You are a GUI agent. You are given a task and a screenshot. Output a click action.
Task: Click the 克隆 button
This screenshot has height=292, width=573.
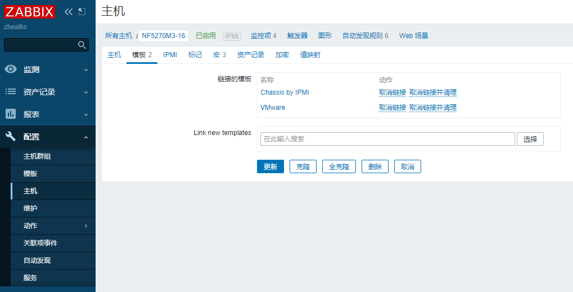click(303, 167)
